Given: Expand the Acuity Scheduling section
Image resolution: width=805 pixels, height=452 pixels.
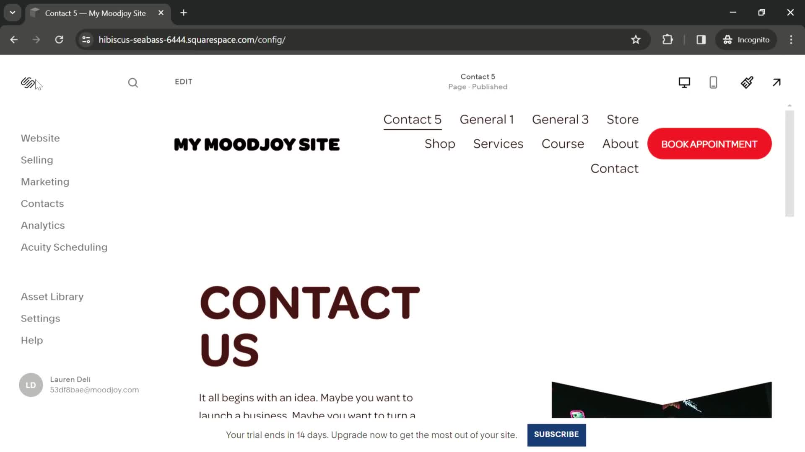Looking at the screenshot, I should click(x=65, y=247).
